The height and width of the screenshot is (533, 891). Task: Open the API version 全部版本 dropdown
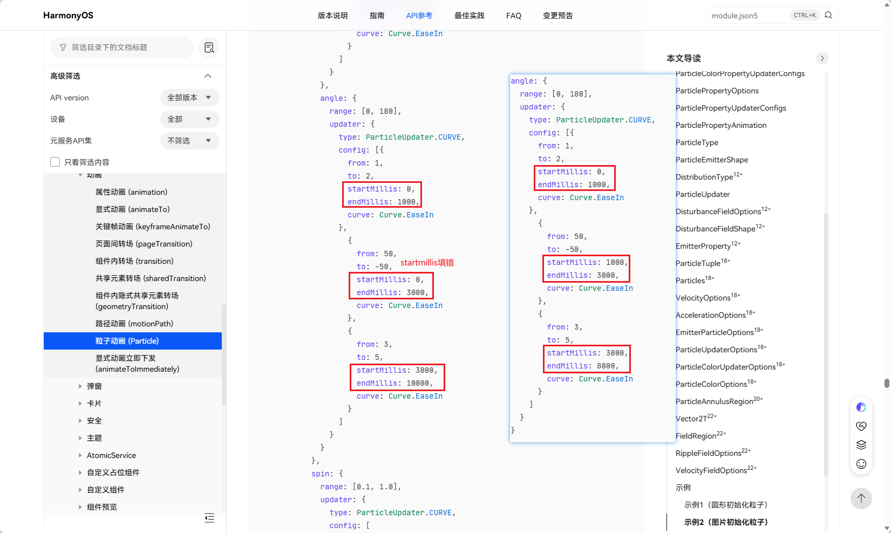pos(190,98)
